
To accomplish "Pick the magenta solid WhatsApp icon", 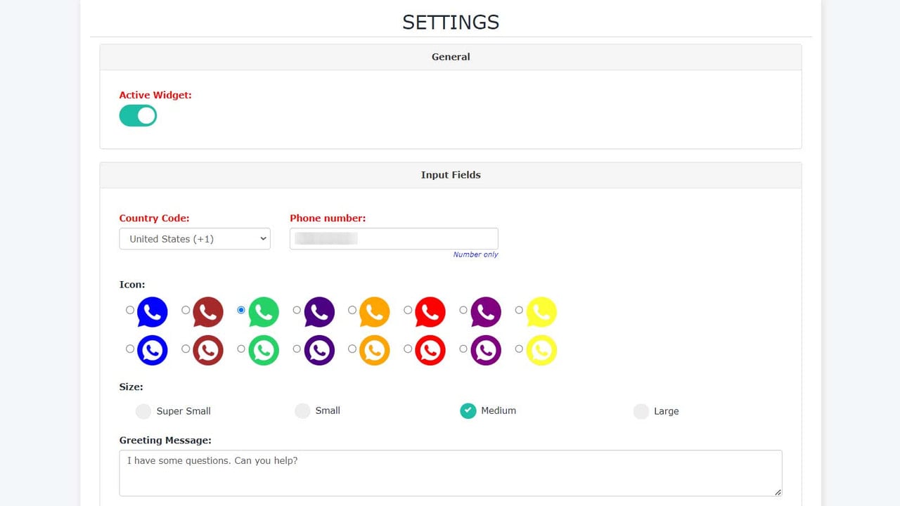I will click(x=486, y=312).
